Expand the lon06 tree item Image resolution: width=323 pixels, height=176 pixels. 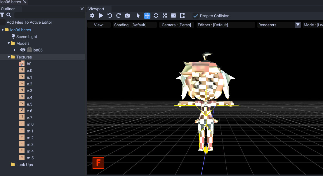(15, 50)
